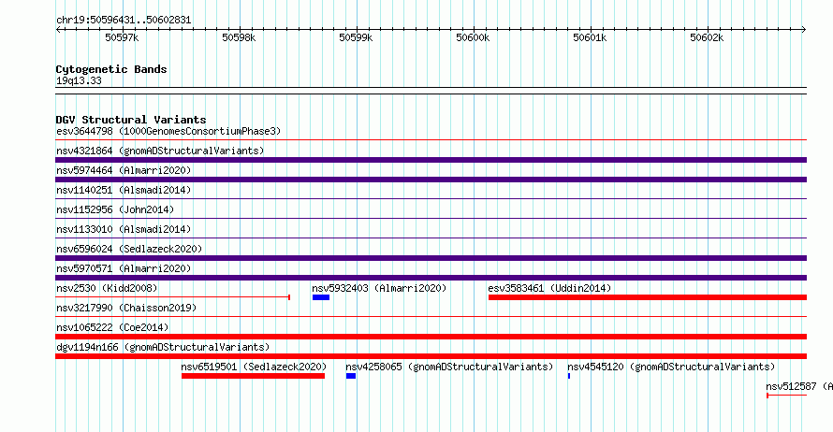Open the nsv512587 variant label

799,386
